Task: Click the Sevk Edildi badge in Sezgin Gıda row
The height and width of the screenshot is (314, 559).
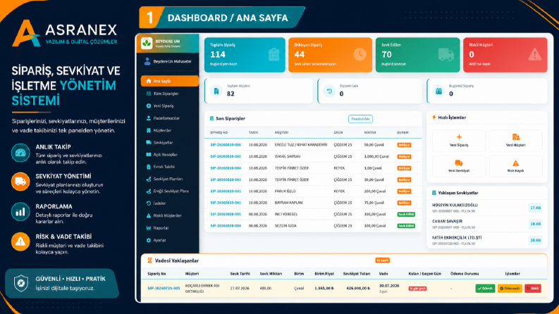Action: coord(406,226)
